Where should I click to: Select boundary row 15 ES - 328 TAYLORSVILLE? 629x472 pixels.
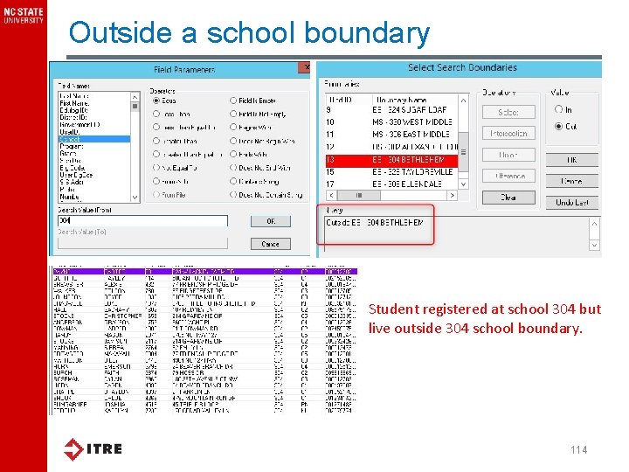coord(391,172)
